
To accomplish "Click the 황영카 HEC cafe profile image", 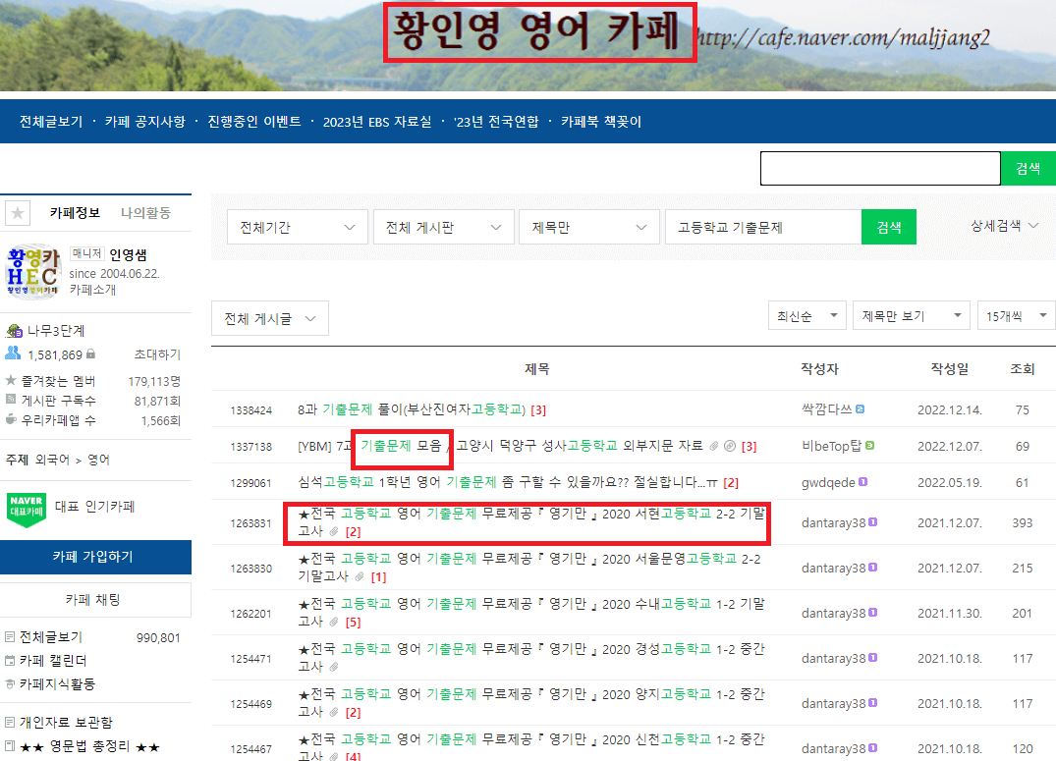I will (x=33, y=271).
